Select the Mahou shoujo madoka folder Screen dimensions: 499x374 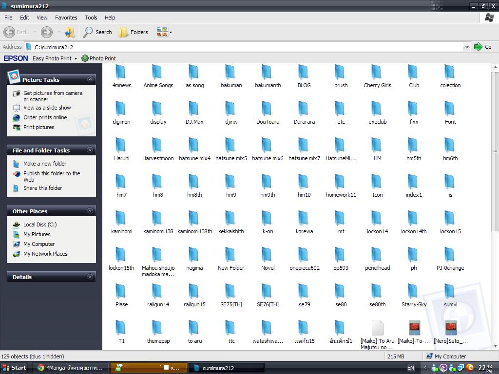[x=158, y=262]
